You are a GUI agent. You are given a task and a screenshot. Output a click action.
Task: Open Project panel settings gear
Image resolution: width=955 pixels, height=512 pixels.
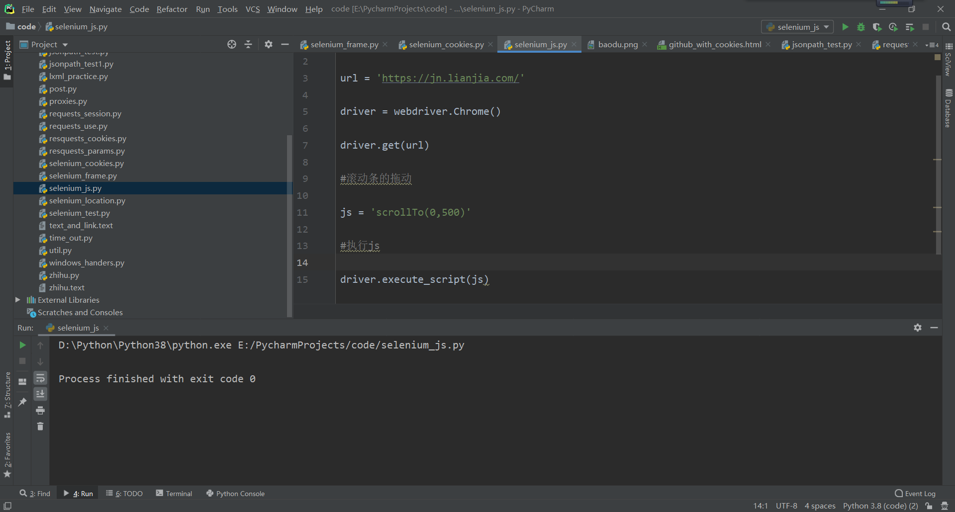(269, 44)
